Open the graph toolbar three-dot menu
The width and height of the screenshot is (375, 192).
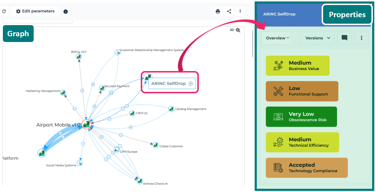pyautogui.click(x=240, y=11)
